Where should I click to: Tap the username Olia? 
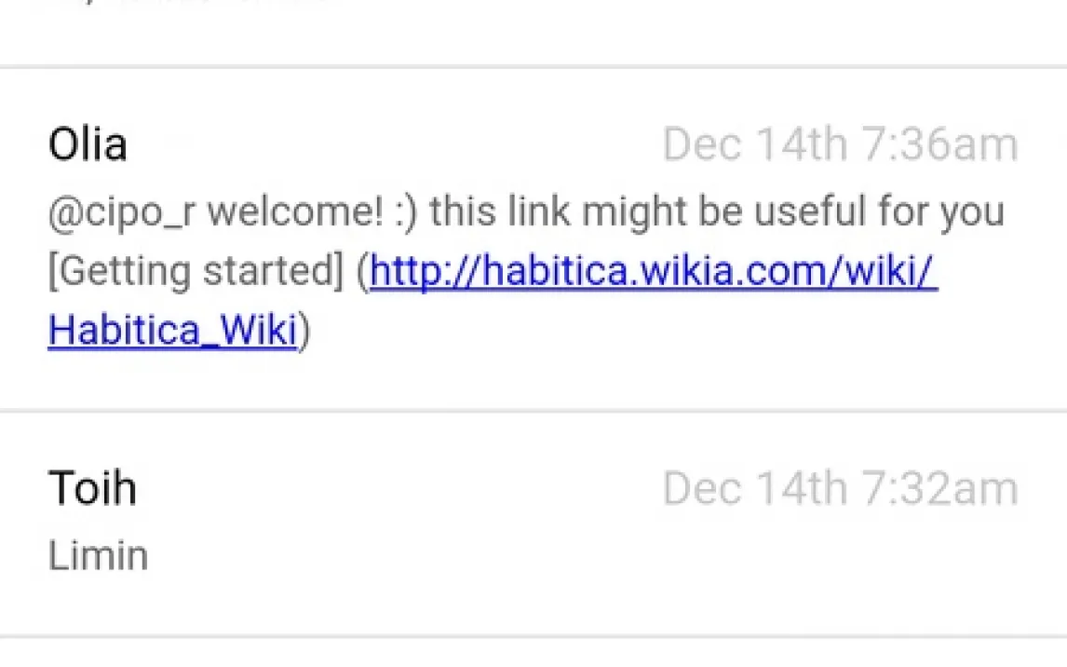click(88, 145)
